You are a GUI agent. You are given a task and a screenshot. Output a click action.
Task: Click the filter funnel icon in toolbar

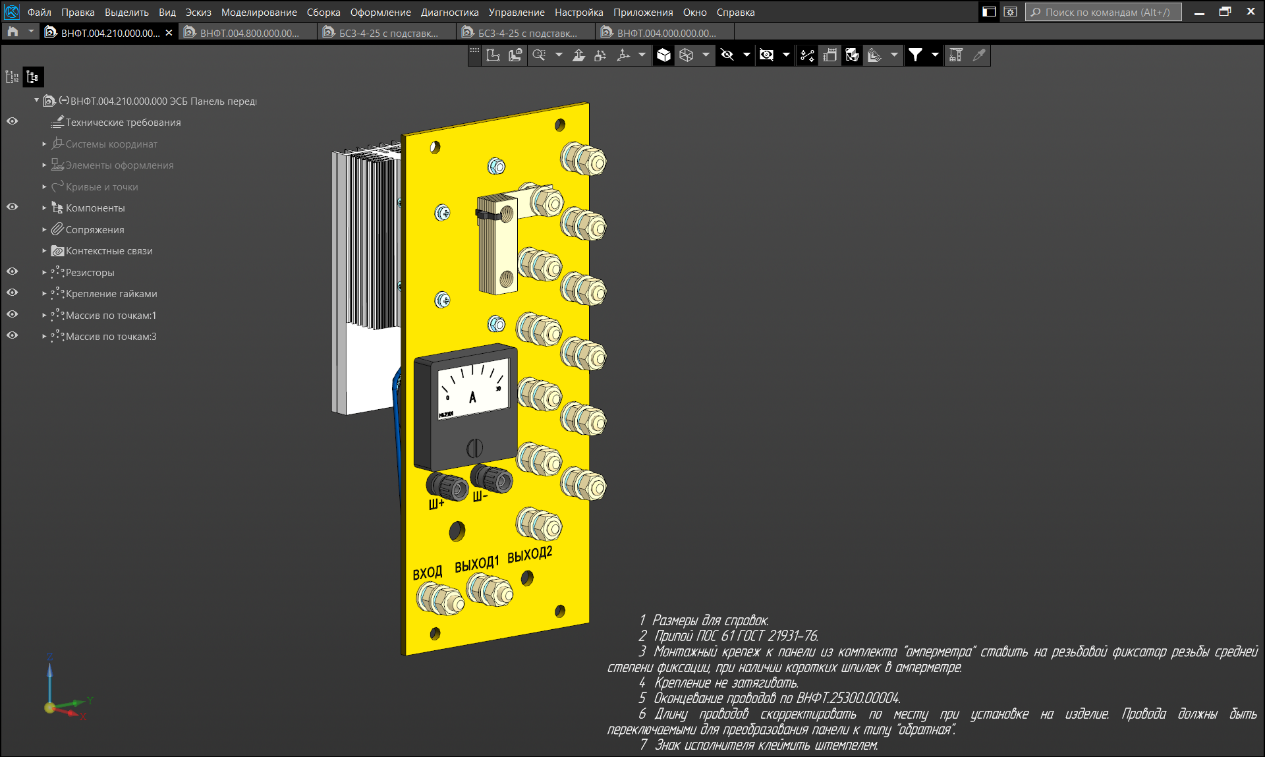click(915, 55)
